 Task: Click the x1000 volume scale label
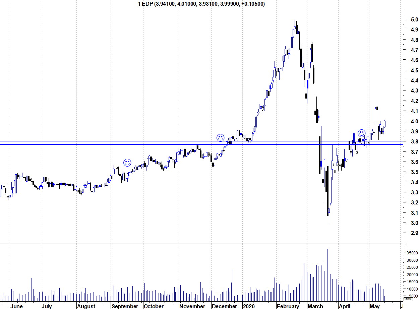pyautogui.click(x=408, y=299)
